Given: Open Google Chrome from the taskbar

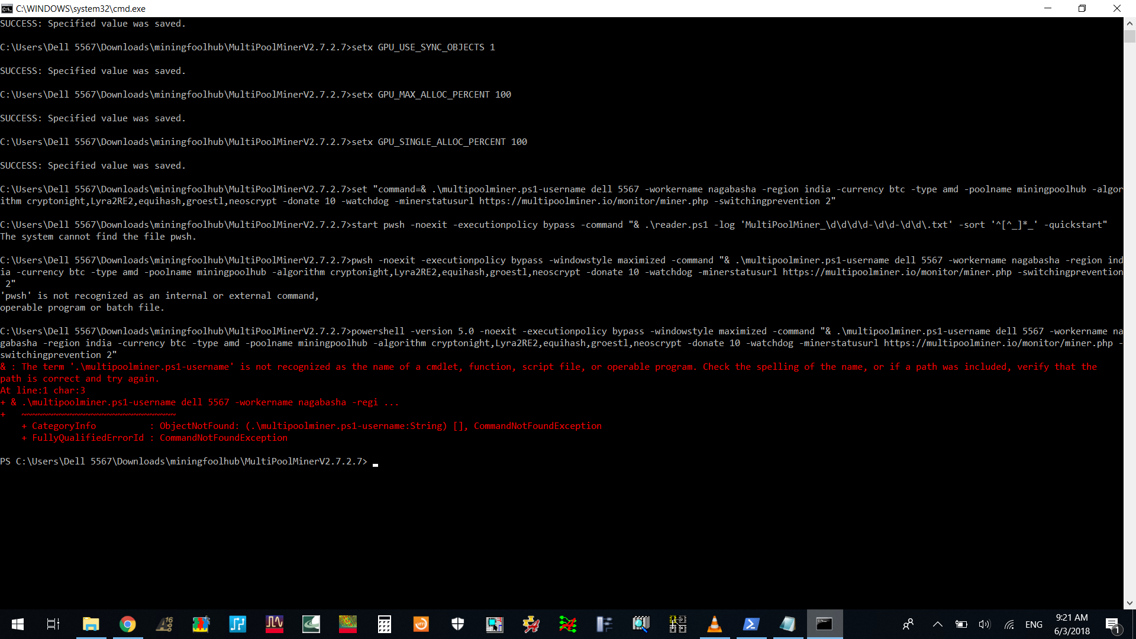Looking at the screenshot, I should click(x=128, y=624).
